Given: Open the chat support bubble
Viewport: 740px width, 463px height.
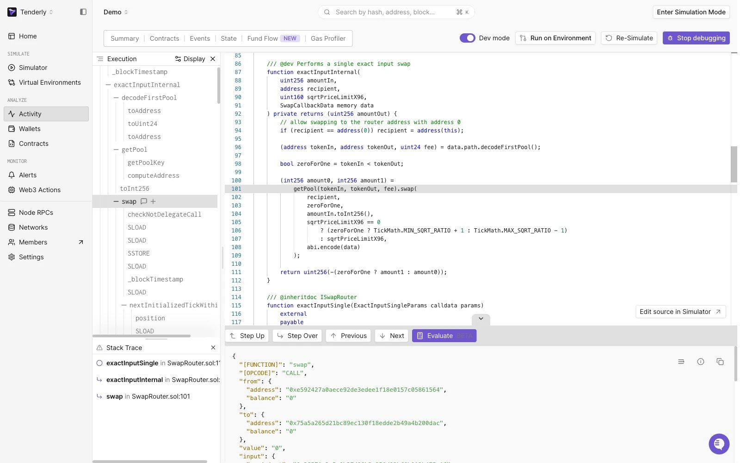Looking at the screenshot, I should (x=719, y=444).
